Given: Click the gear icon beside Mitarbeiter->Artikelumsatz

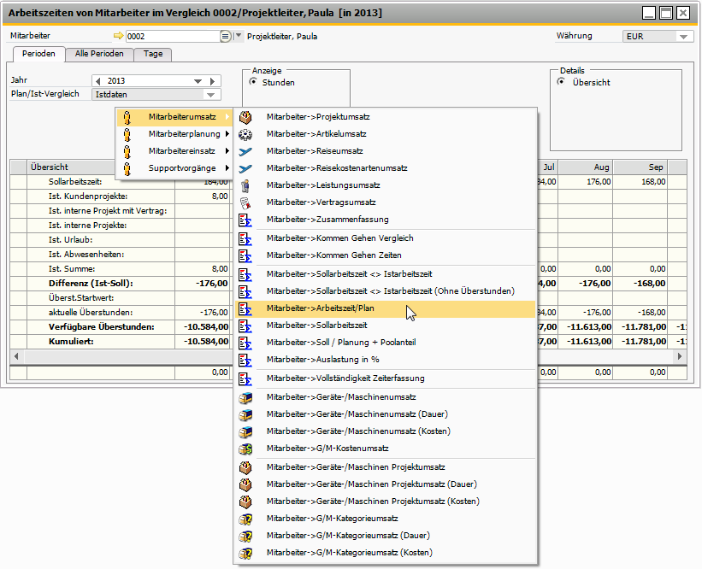Looking at the screenshot, I should point(245,134).
